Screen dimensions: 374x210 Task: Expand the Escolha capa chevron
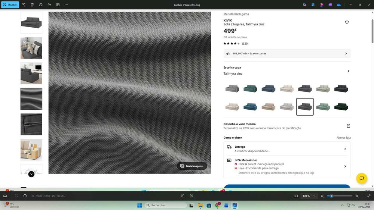pyautogui.click(x=349, y=71)
